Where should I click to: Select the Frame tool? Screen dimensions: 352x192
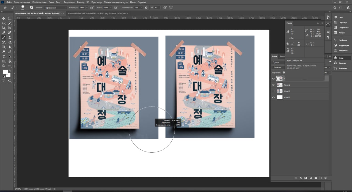(x=10, y=28)
